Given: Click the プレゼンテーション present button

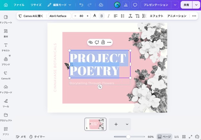Looking at the screenshot, I should click(x=156, y=5).
